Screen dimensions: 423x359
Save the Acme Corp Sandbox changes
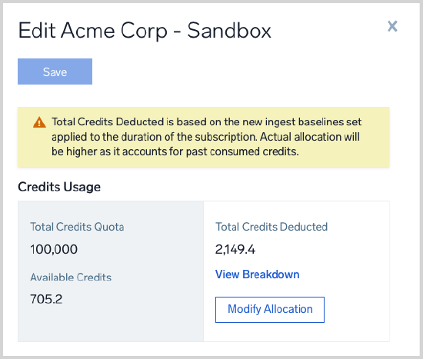coord(55,71)
